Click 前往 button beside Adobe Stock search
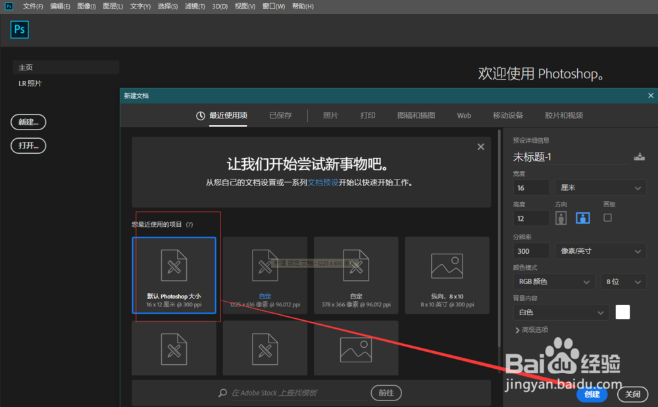This screenshot has height=407, width=658. 386,393
